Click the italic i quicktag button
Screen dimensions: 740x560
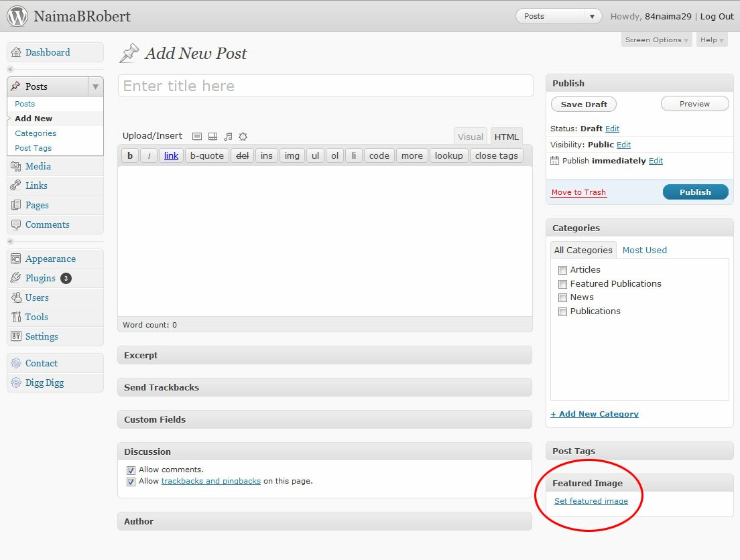[x=149, y=155]
